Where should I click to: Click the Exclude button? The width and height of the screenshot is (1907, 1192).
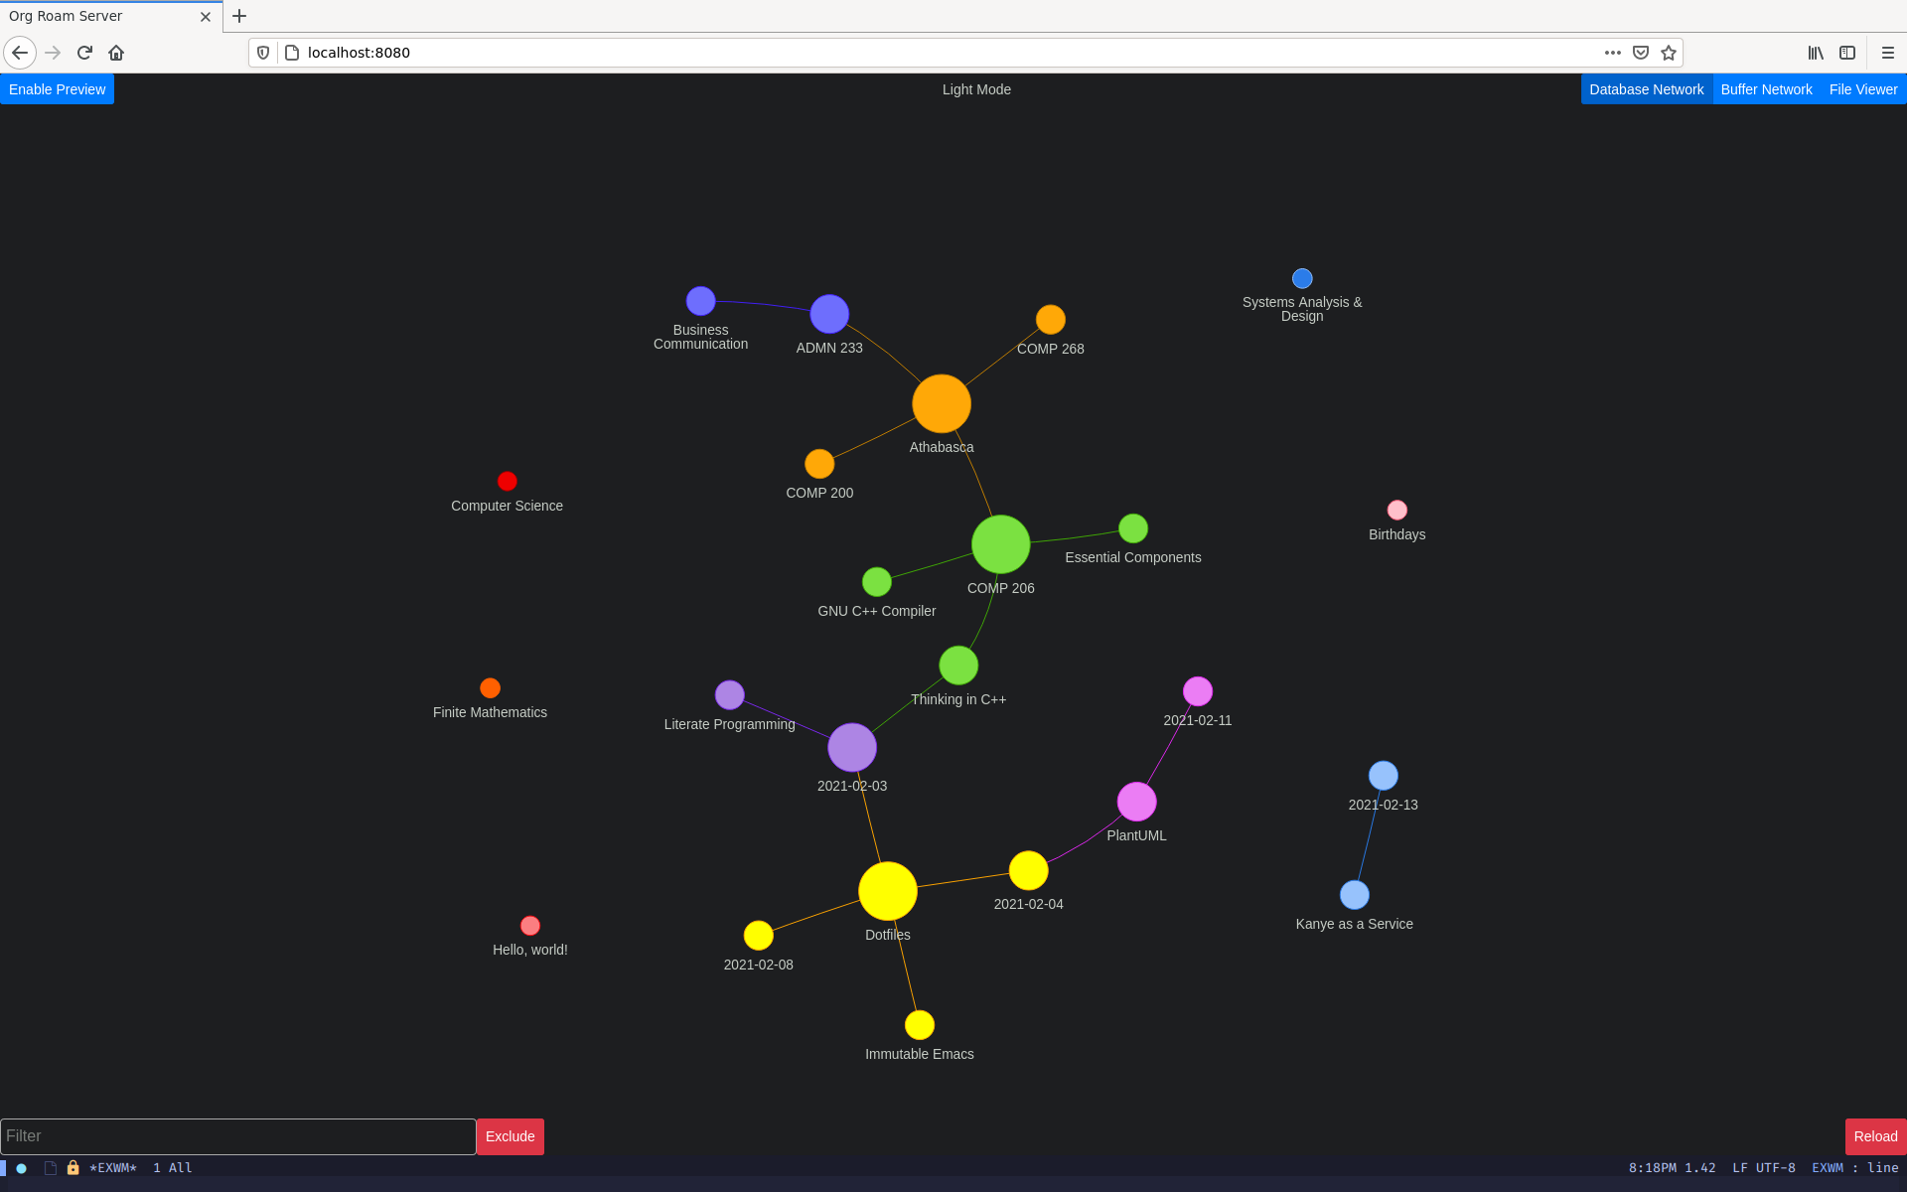pos(510,1135)
